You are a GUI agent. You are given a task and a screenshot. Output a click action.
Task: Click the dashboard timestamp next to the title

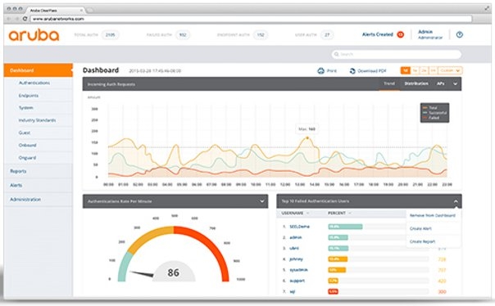click(x=155, y=71)
